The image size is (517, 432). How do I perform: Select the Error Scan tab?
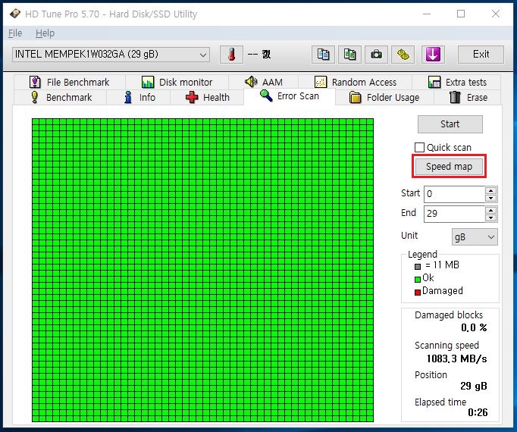pyautogui.click(x=290, y=96)
